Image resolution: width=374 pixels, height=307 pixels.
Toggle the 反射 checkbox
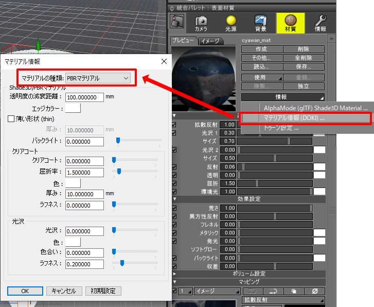[174, 167]
